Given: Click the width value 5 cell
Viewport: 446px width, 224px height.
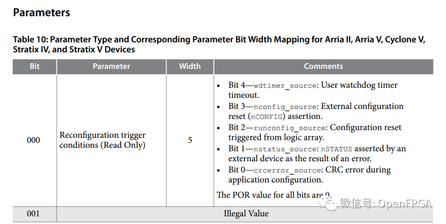Looking at the screenshot, I should coord(190,140).
